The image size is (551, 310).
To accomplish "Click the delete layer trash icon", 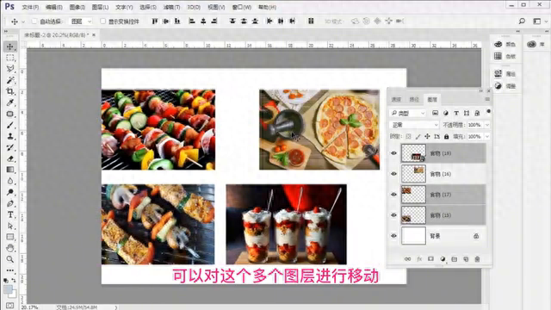I will (477, 259).
